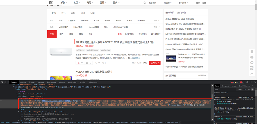This screenshot has height=124, width=257.
Task: Open the FUJITSU 富士通 LM系列 title link
Action: pos(114,42)
